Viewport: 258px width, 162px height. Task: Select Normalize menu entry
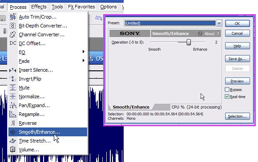[48, 96]
